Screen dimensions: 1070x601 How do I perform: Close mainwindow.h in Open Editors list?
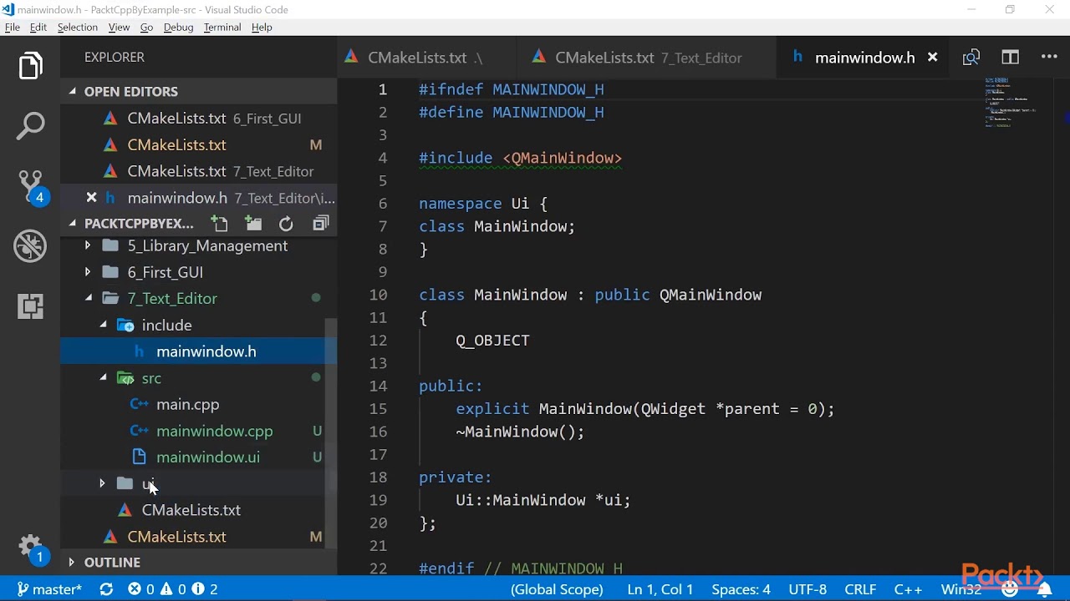click(91, 198)
